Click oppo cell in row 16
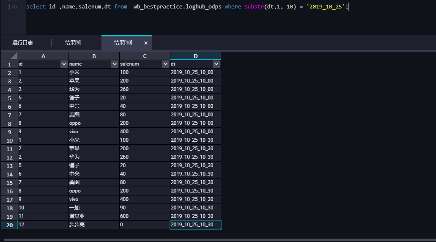The height and width of the screenshot is (242, 436). click(94, 191)
